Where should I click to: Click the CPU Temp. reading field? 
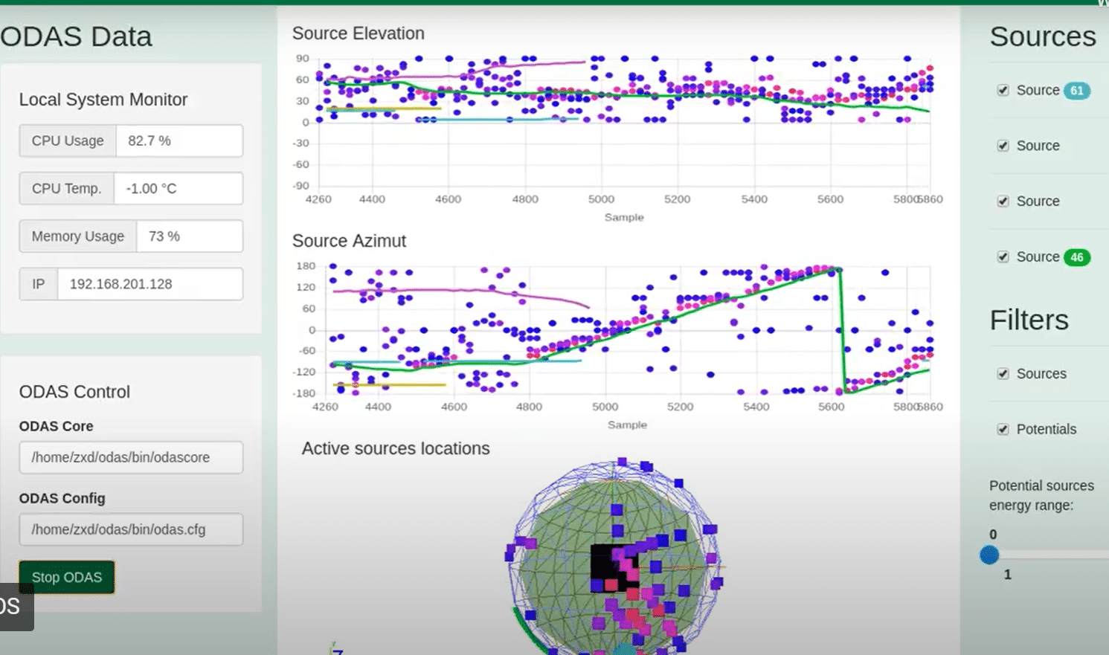178,189
